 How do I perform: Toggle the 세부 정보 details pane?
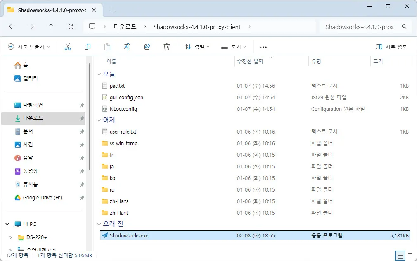pos(391,47)
